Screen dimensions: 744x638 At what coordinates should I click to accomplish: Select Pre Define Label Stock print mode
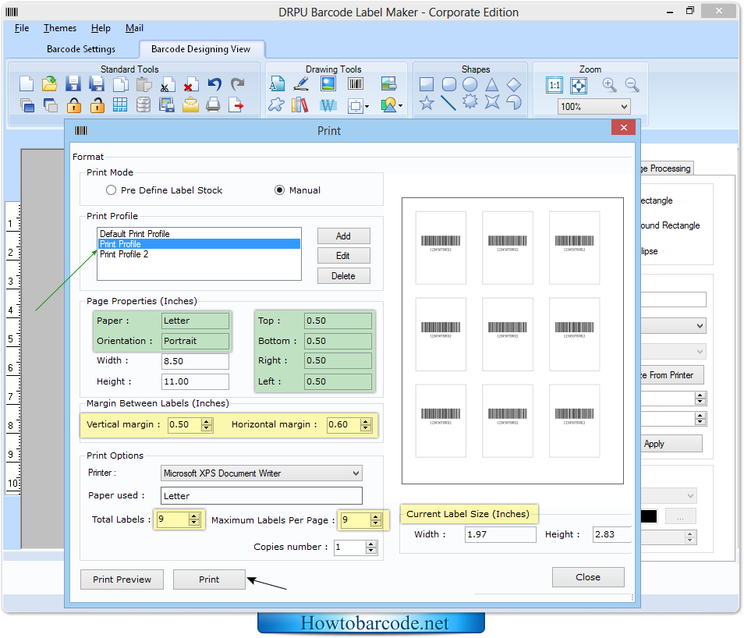coord(111,190)
